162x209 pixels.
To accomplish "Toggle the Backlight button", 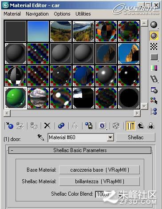I will click(x=154, y=36).
